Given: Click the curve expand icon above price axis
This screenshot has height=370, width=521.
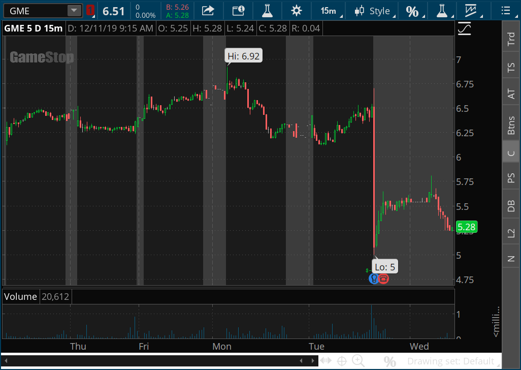Looking at the screenshot, I should 465,28.
